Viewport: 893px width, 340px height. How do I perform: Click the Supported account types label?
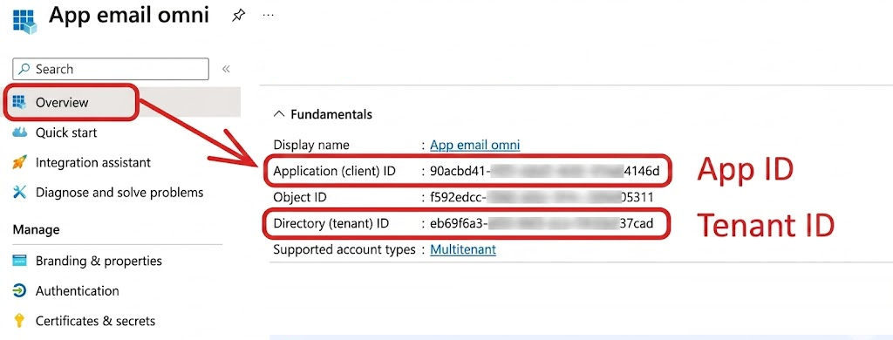344,249
